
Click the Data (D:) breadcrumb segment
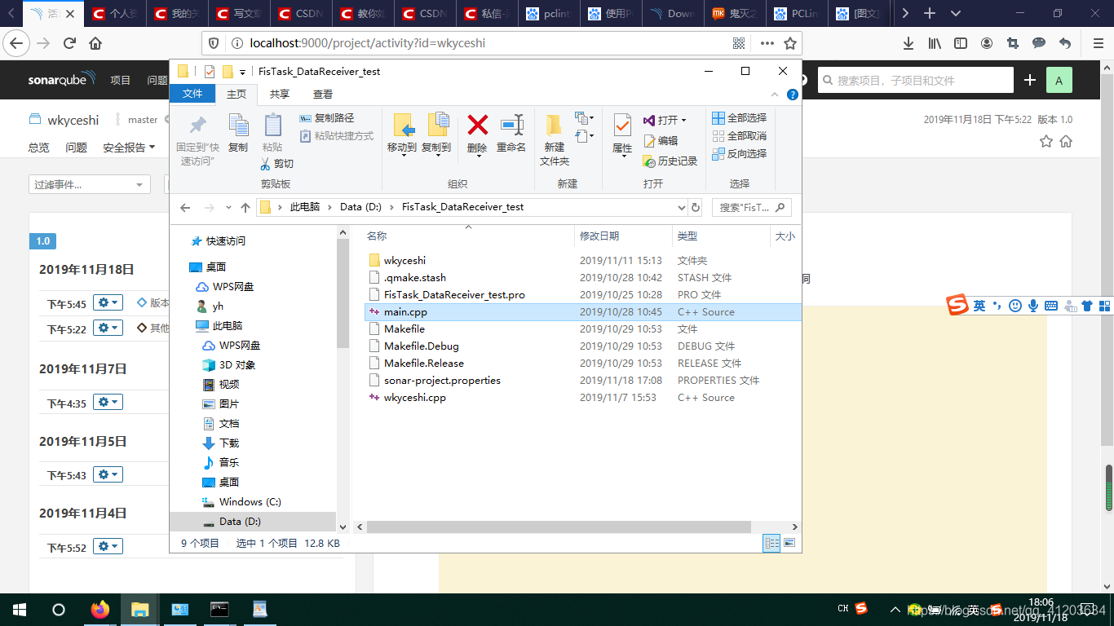click(x=360, y=207)
